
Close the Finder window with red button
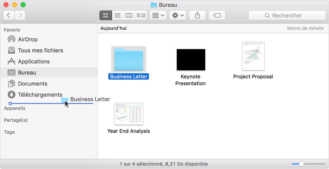(x=6, y=5)
